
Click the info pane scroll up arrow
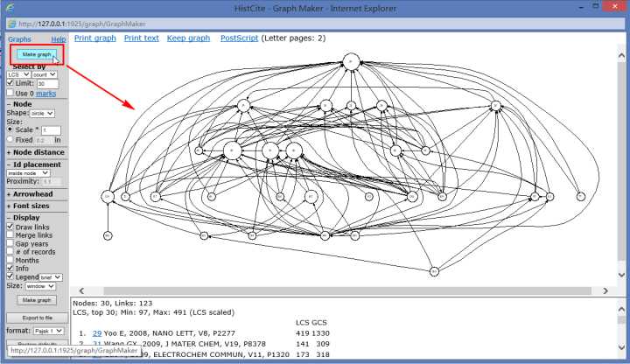(x=621, y=309)
